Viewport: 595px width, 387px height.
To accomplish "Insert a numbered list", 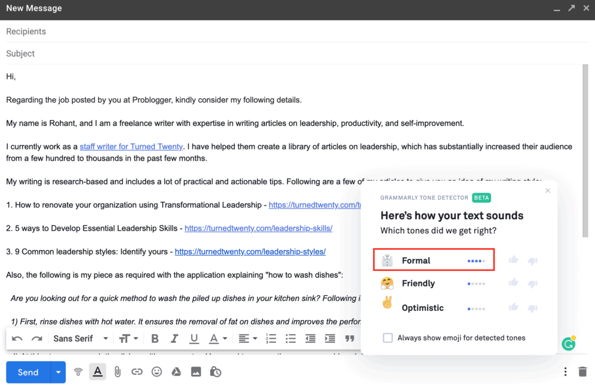I will (271, 338).
